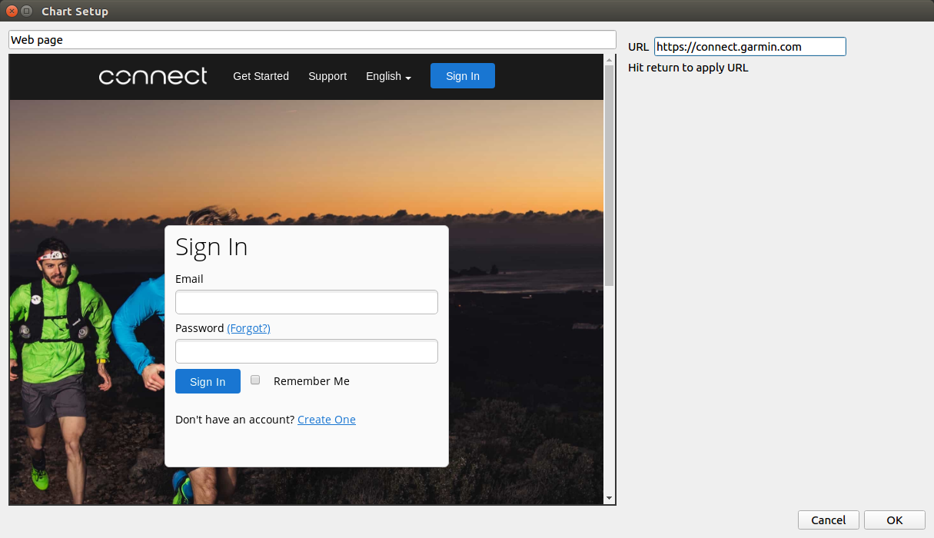Follow the Forgot? password link
Screen dimensions: 934x538
[248, 328]
